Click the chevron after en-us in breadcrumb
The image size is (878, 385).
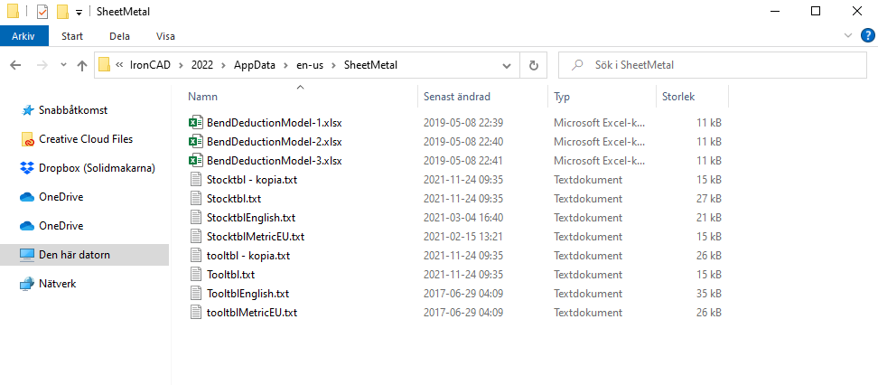[x=333, y=65]
